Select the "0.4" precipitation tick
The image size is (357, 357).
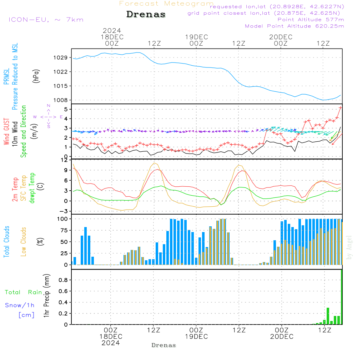[x=63, y=302]
